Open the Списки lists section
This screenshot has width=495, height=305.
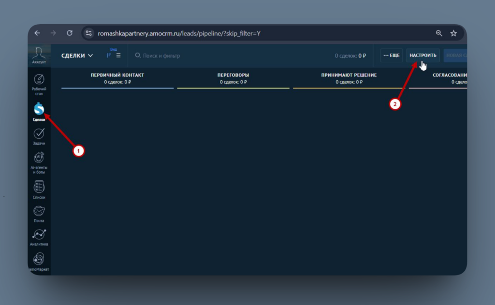click(x=39, y=189)
